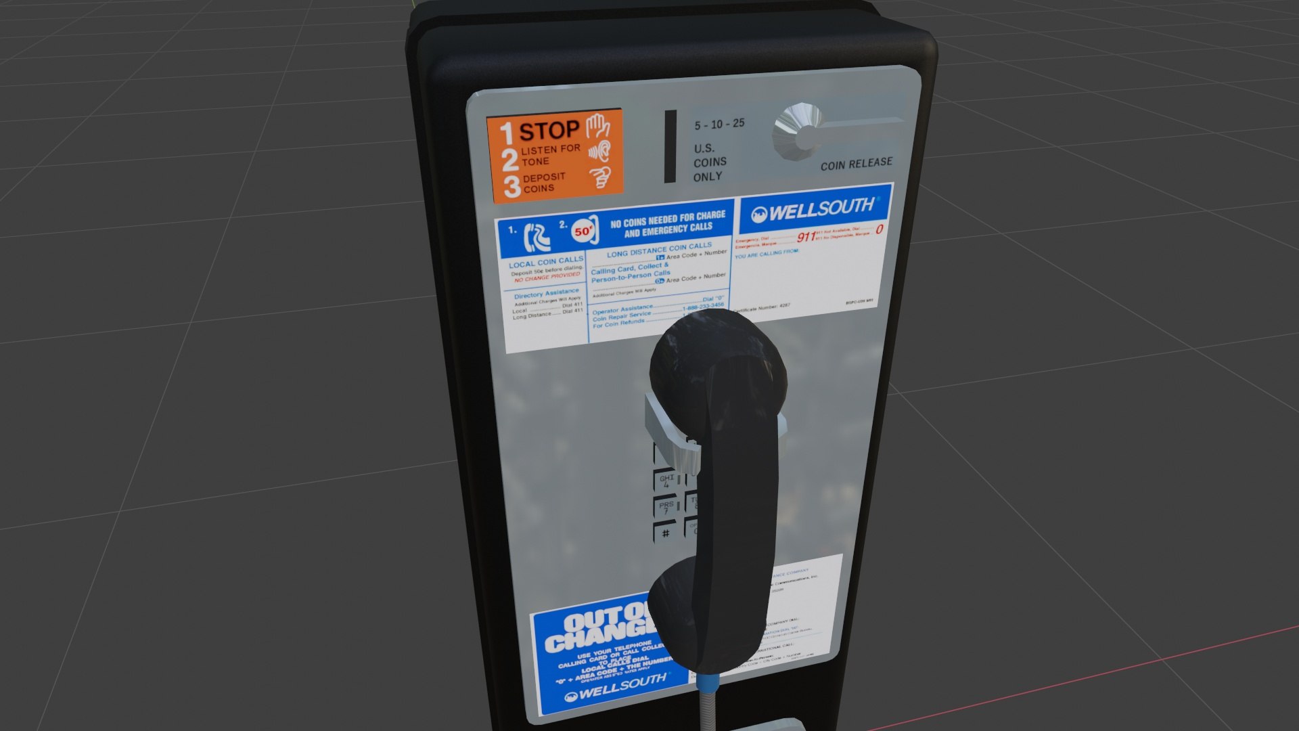Click the GHI 4 keypad key

[666, 481]
